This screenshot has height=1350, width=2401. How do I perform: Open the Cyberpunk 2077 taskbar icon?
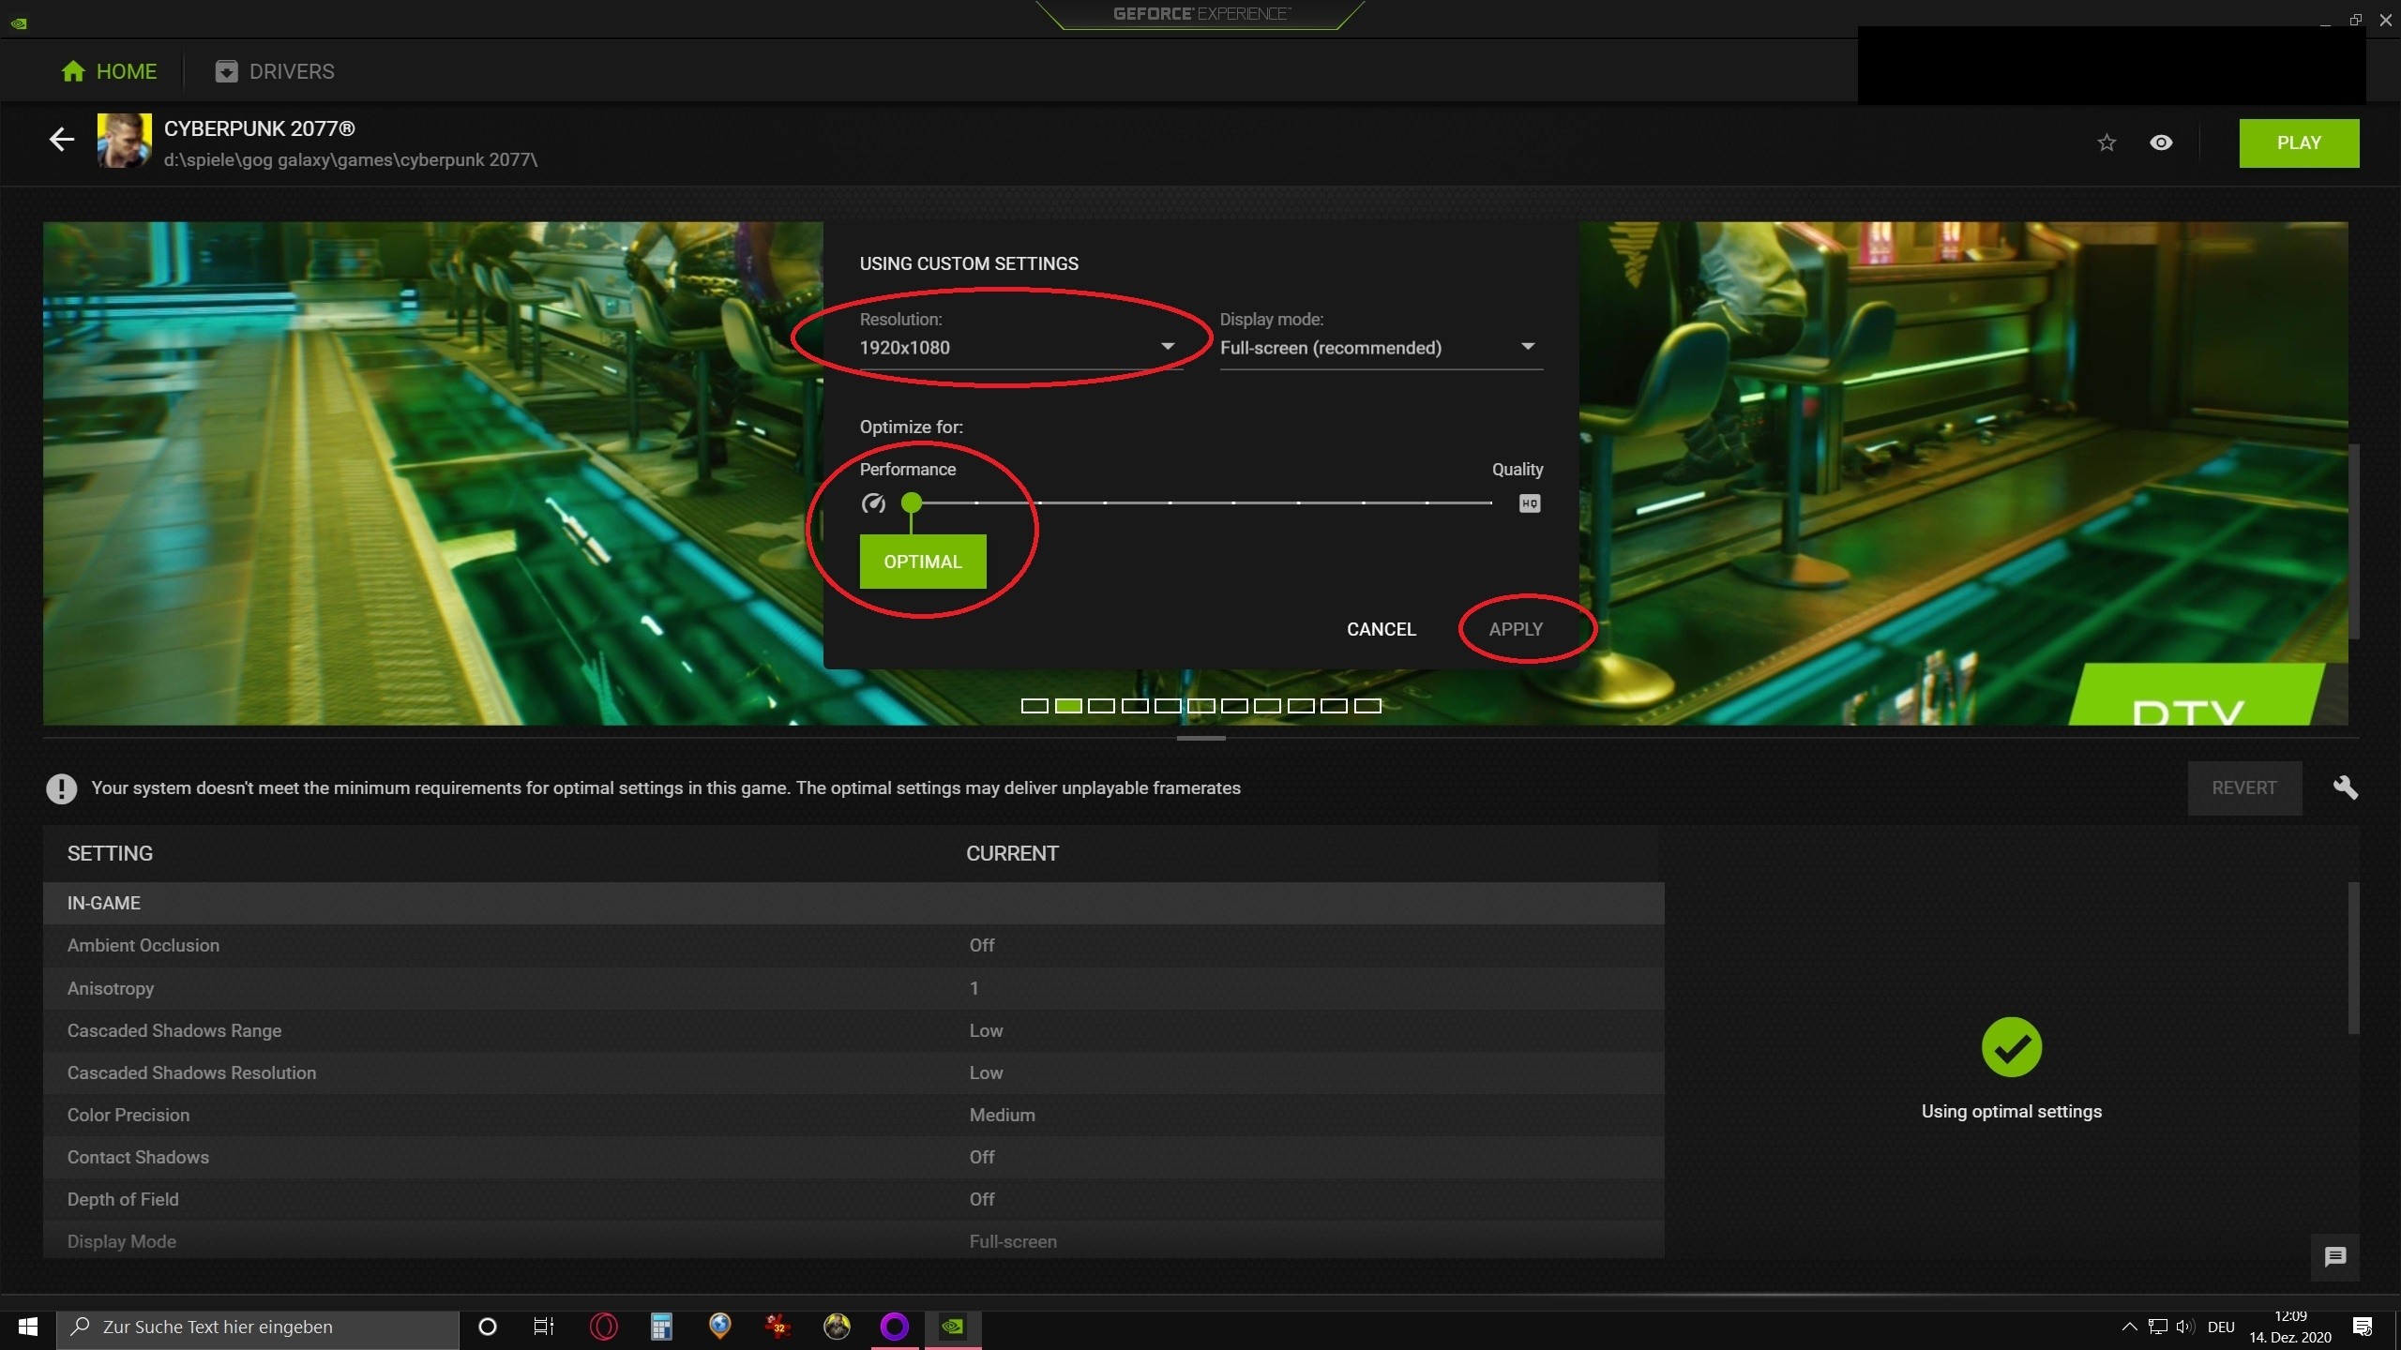coord(837,1327)
